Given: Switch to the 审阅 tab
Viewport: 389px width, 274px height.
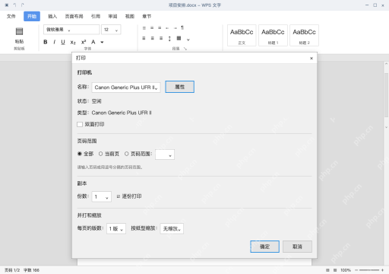Looking at the screenshot, I should (112, 17).
